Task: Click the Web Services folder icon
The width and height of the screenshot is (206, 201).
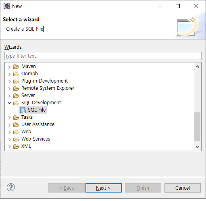Action: pyautogui.click(x=16, y=139)
